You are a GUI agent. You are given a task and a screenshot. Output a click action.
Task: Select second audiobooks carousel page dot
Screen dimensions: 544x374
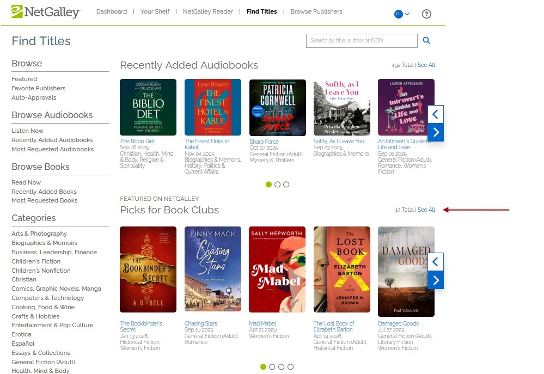pos(277,185)
